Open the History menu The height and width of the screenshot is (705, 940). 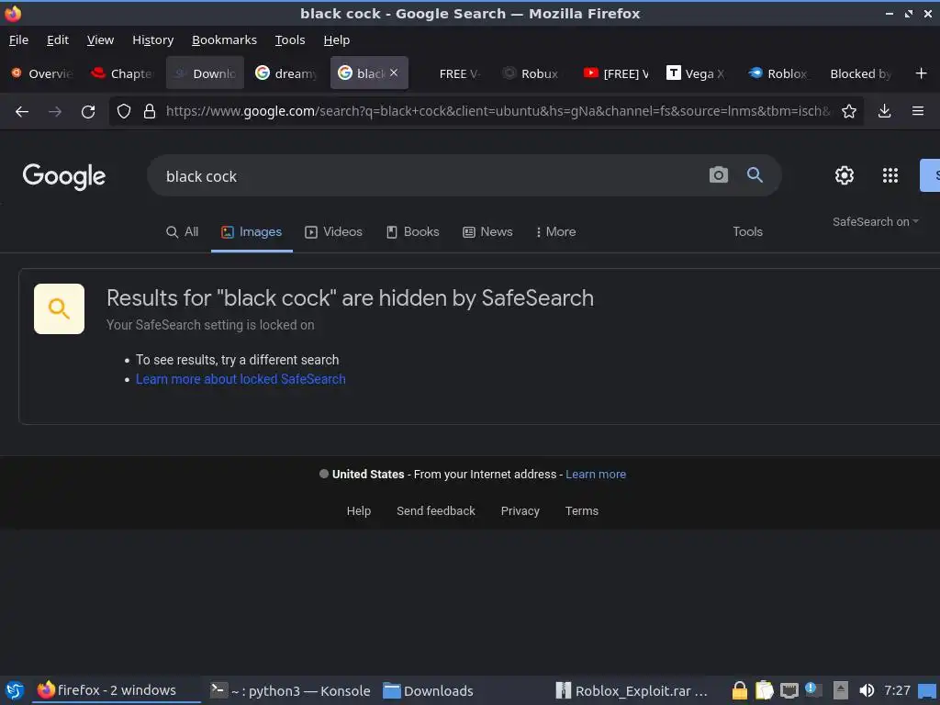(x=153, y=40)
